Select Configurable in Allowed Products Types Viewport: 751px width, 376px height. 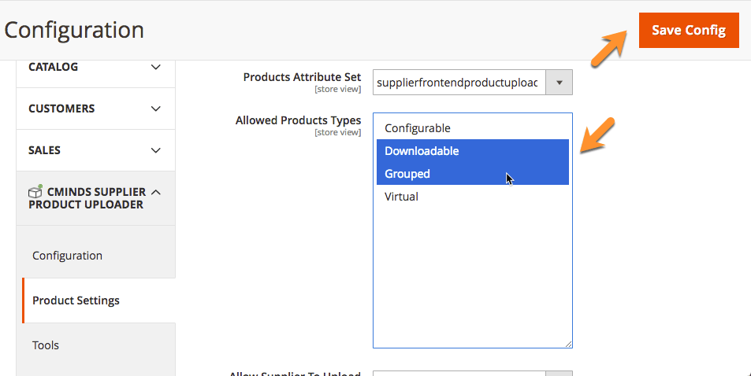[x=418, y=128]
